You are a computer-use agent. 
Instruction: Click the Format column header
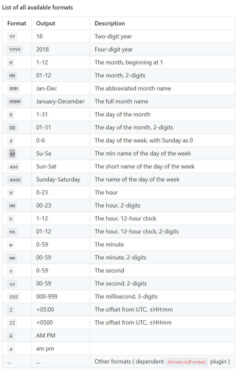pyautogui.click(x=17, y=23)
